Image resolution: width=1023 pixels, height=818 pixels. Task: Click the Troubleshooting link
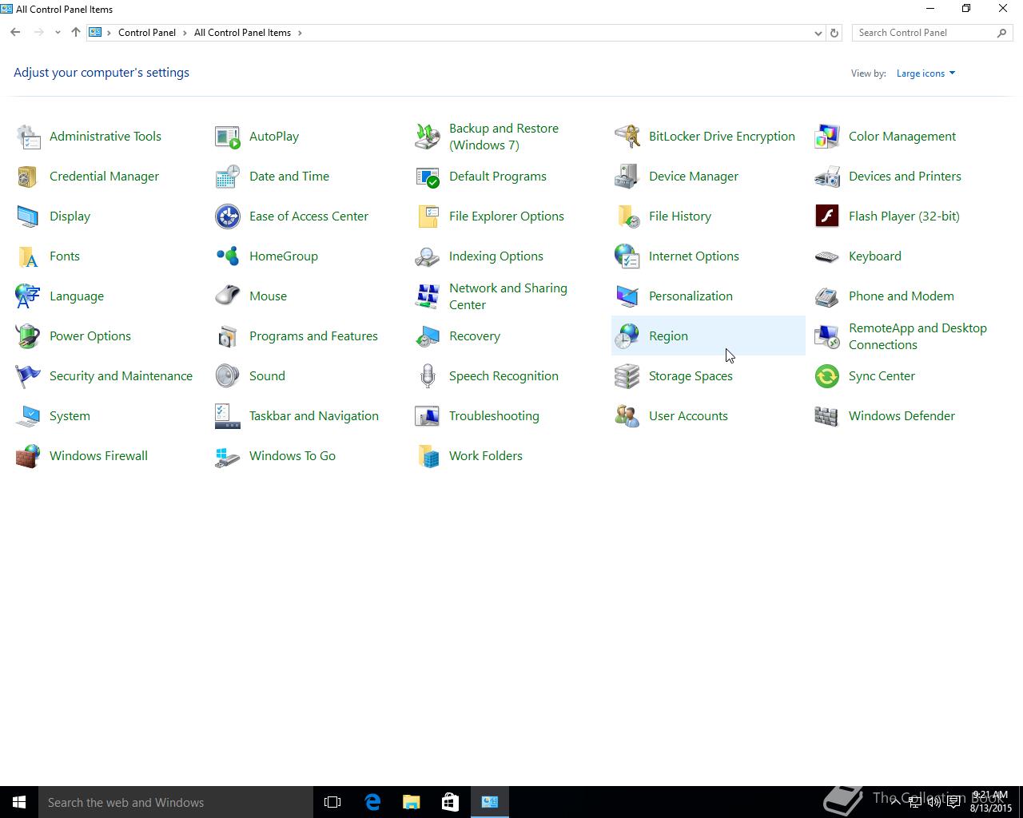(x=494, y=416)
